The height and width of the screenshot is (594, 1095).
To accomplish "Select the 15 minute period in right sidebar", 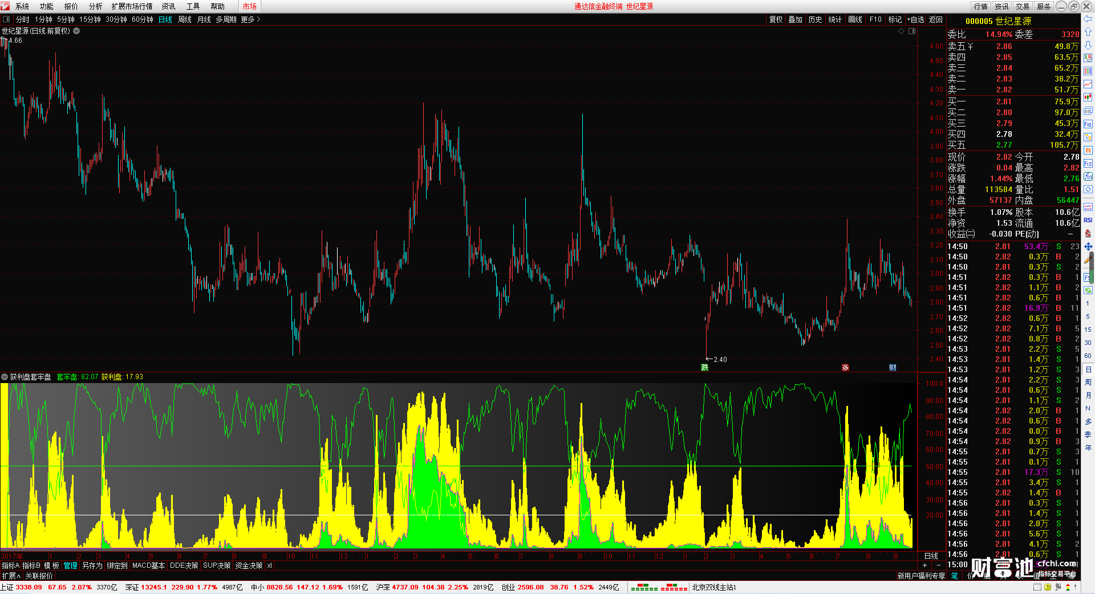I will [1088, 329].
